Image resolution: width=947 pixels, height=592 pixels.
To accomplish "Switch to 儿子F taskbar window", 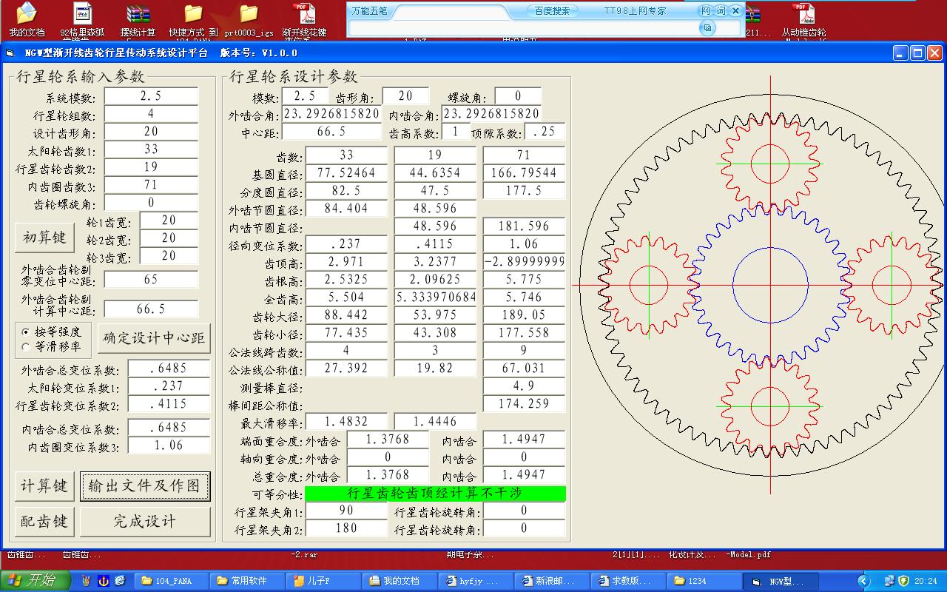I will click(323, 581).
